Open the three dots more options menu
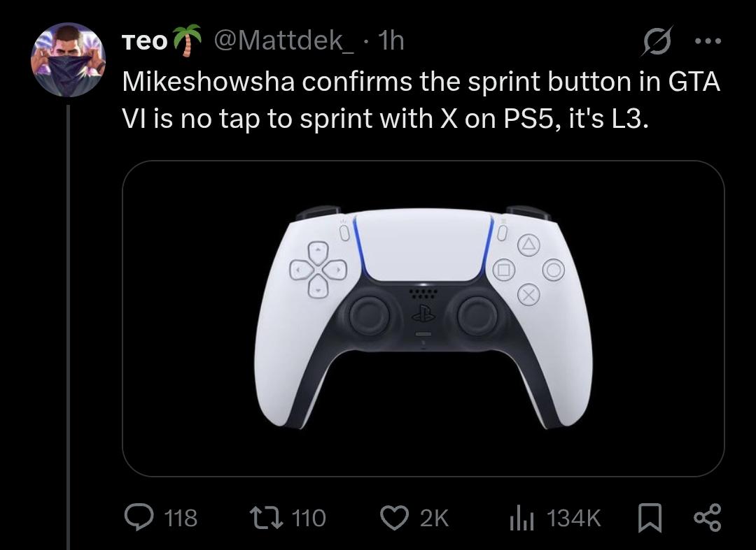 (x=708, y=41)
